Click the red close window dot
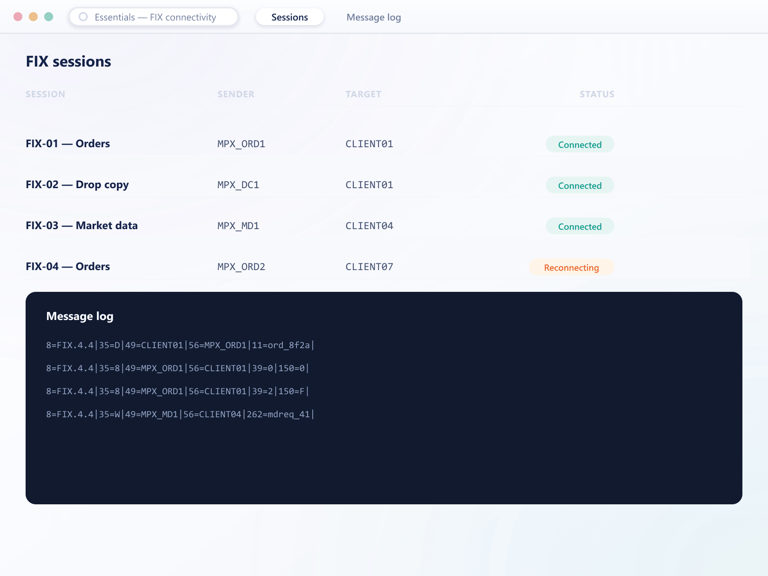 coord(18,17)
